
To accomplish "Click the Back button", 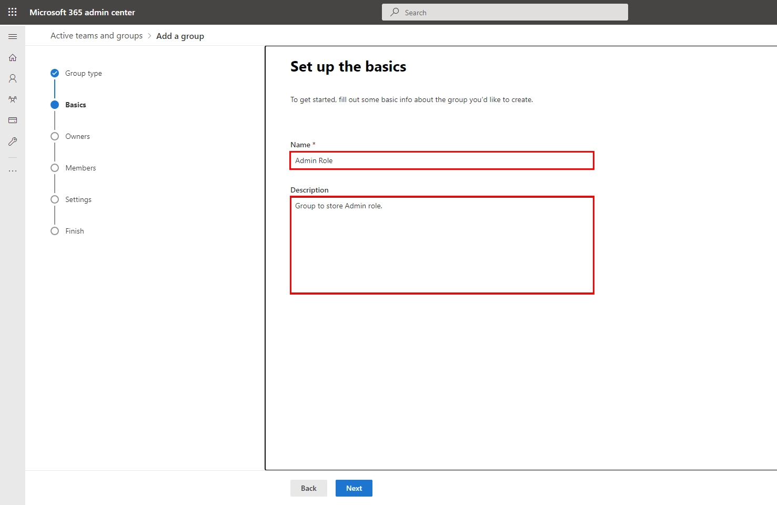I will (x=309, y=488).
